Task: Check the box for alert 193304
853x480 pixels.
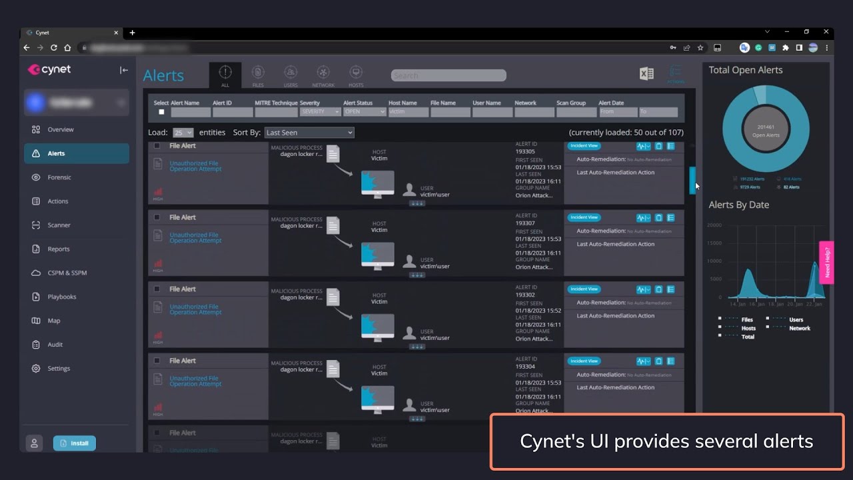Action: coord(157,361)
